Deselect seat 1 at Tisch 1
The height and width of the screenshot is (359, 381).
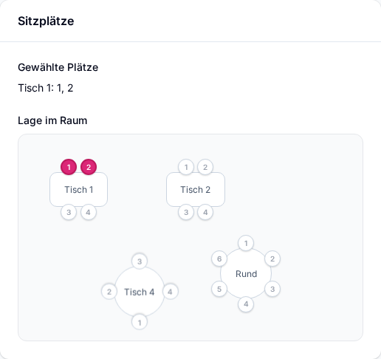pyautogui.click(x=69, y=167)
